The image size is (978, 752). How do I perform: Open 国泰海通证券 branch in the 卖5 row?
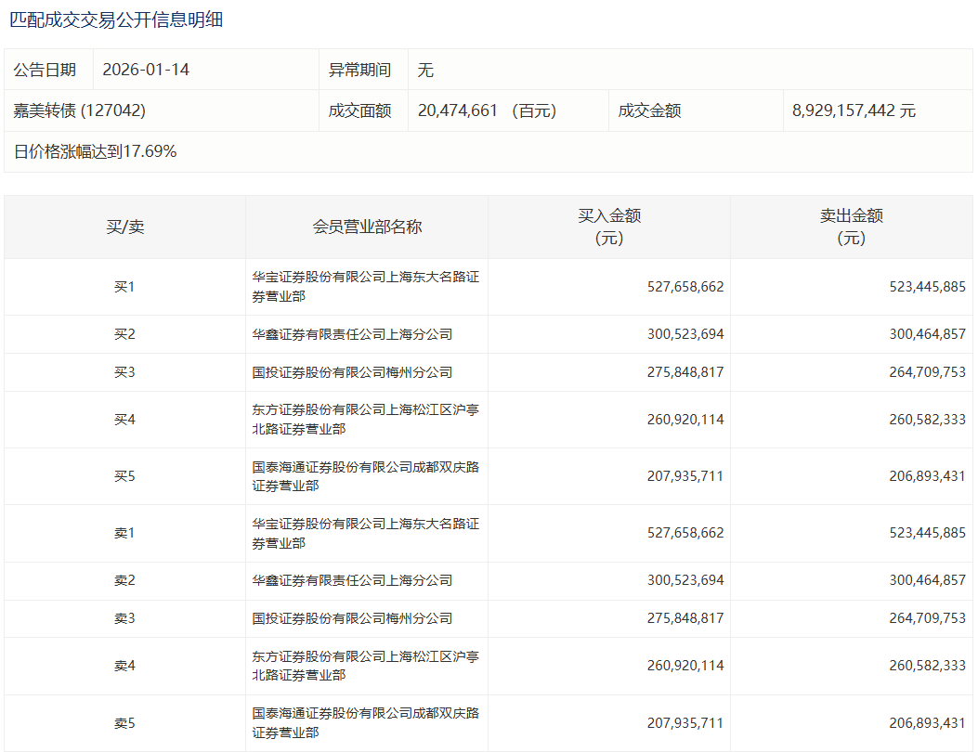pyautogui.click(x=365, y=722)
